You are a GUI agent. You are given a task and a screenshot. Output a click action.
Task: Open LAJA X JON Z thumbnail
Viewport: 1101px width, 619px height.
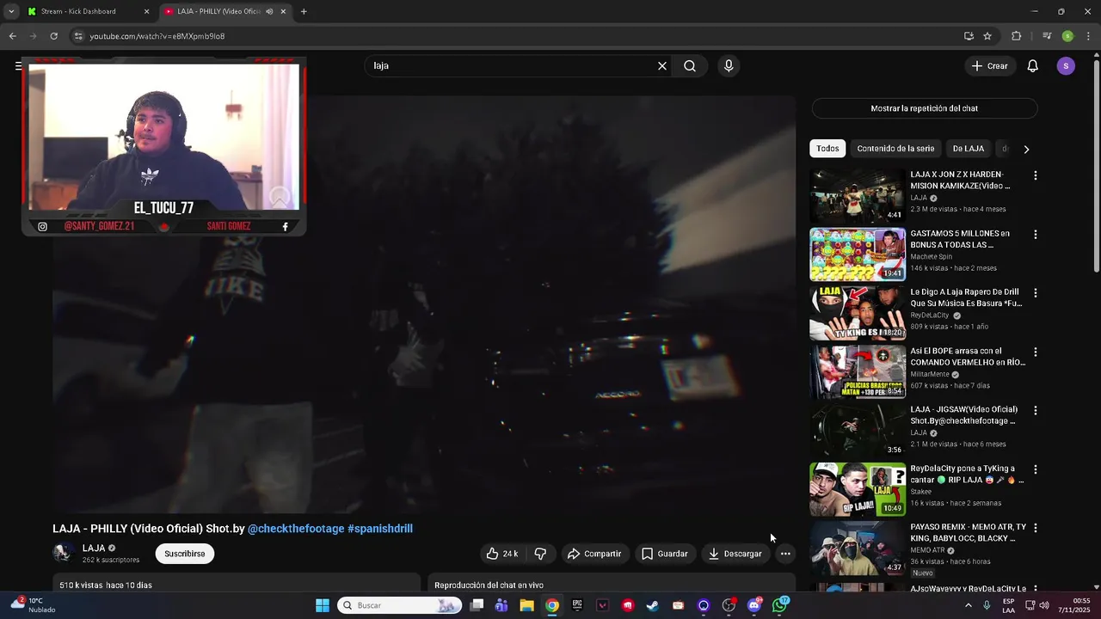point(858,196)
